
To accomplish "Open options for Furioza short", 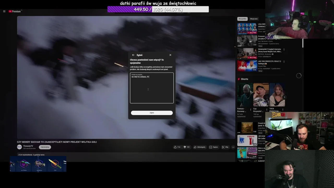I will 251,110.
